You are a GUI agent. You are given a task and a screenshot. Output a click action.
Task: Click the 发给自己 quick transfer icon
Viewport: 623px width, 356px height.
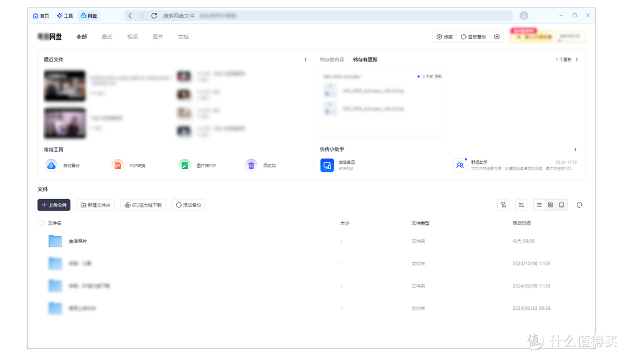[x=327, y=165]
